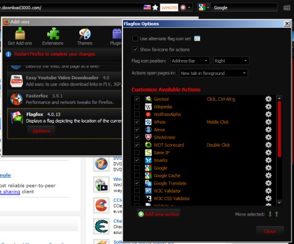
Task: Uncheck Show favicons for actions
Action: (x=135, y=50)
